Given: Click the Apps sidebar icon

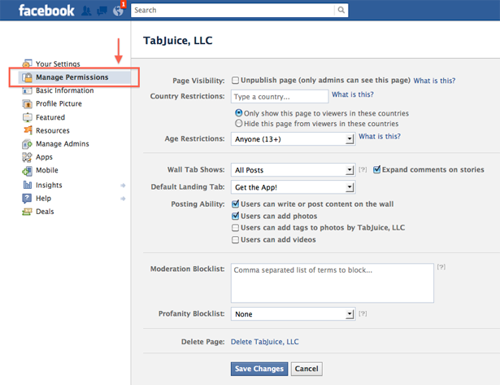Looking at the screenshot, I should click(x=28, y=157).
